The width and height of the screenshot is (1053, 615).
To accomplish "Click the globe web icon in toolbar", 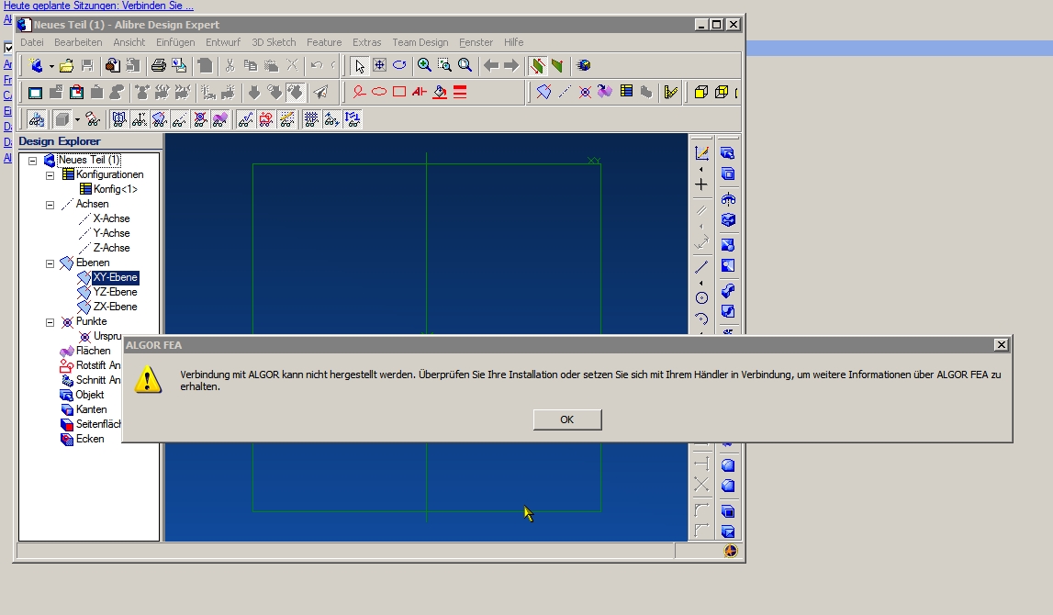I will (x=584, y=66).
